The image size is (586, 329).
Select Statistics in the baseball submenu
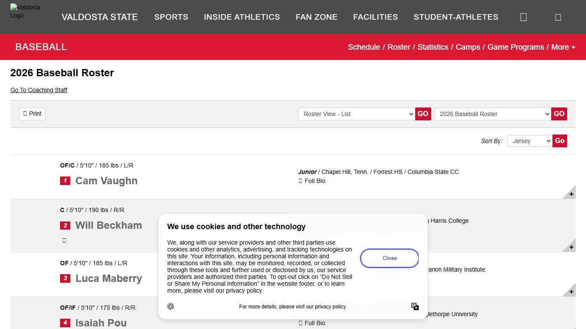click(432, 47)
